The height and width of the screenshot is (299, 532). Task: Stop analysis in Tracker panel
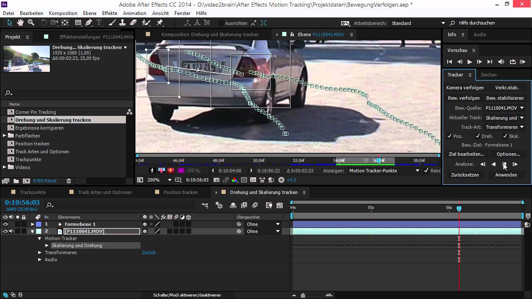point(504,164)
